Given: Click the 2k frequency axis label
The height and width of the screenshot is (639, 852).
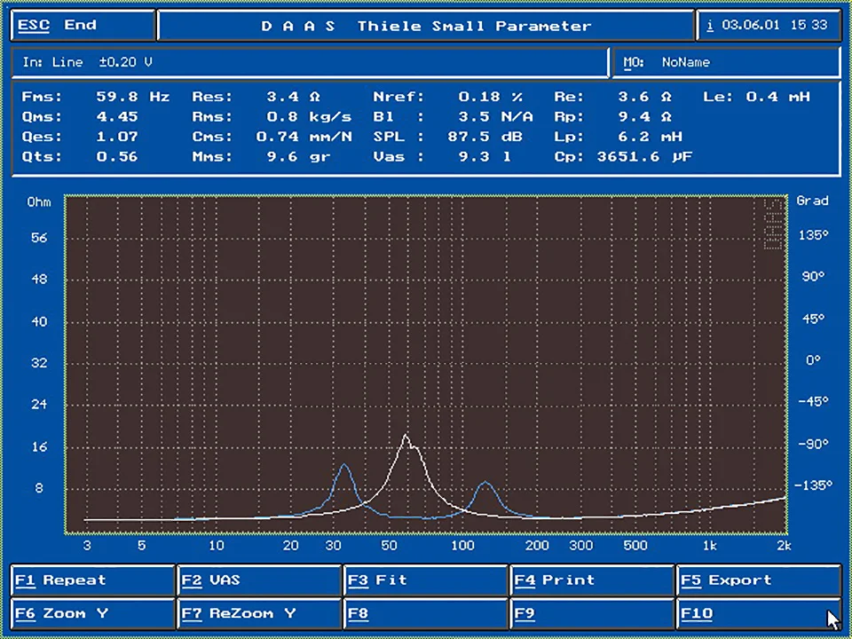Looking at the screenshot, I should coord(784,546).
